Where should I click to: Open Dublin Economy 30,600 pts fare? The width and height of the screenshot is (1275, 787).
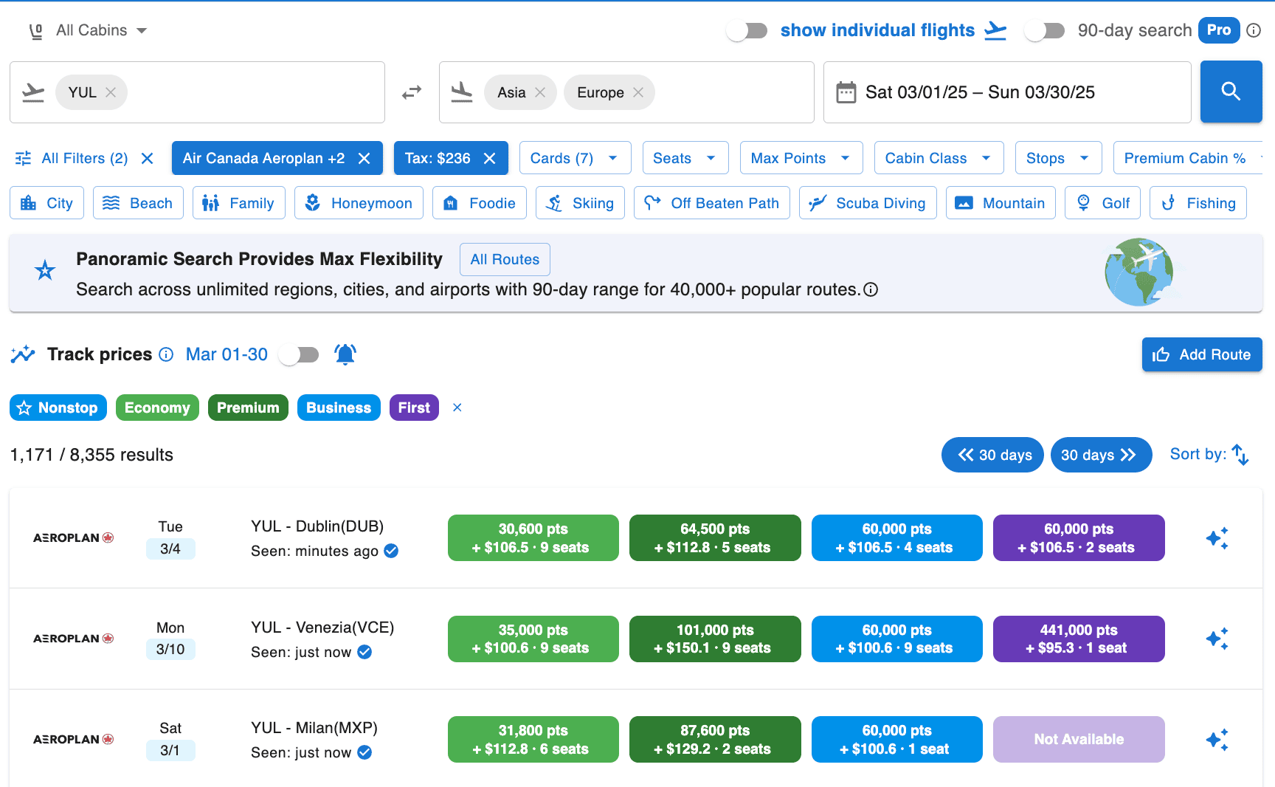pos(533,538)
